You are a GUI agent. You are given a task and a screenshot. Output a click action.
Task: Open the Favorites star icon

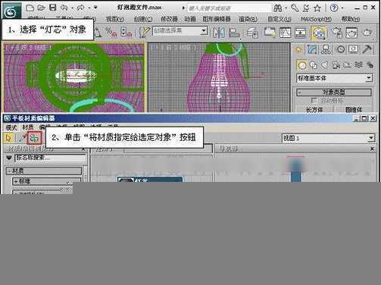pyautogui.click(x=317, y=8)
